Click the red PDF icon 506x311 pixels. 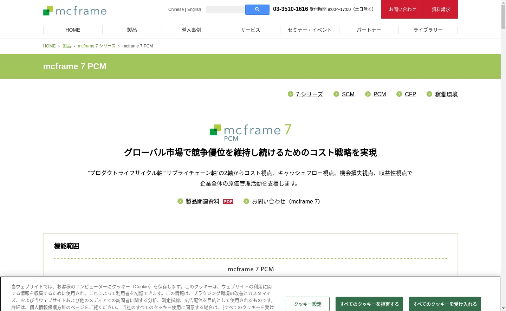(x=228, y=201)
